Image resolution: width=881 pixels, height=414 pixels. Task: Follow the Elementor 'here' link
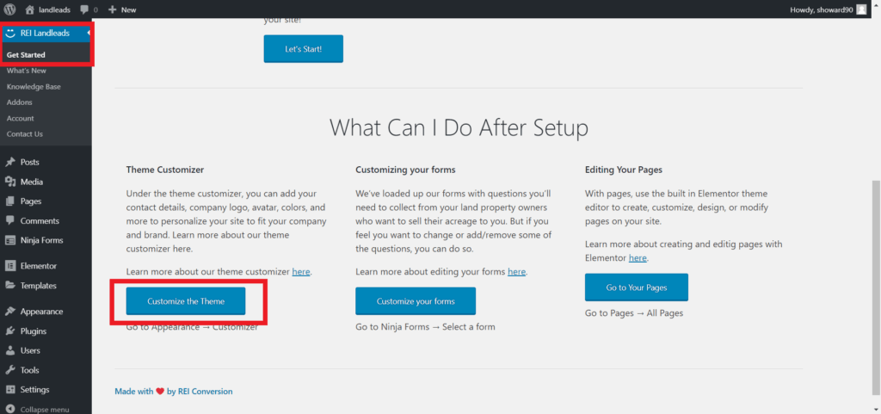coord(638,258)
